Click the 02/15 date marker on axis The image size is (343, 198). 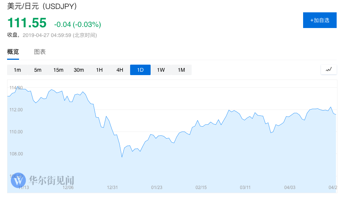(x=201, y=187)
